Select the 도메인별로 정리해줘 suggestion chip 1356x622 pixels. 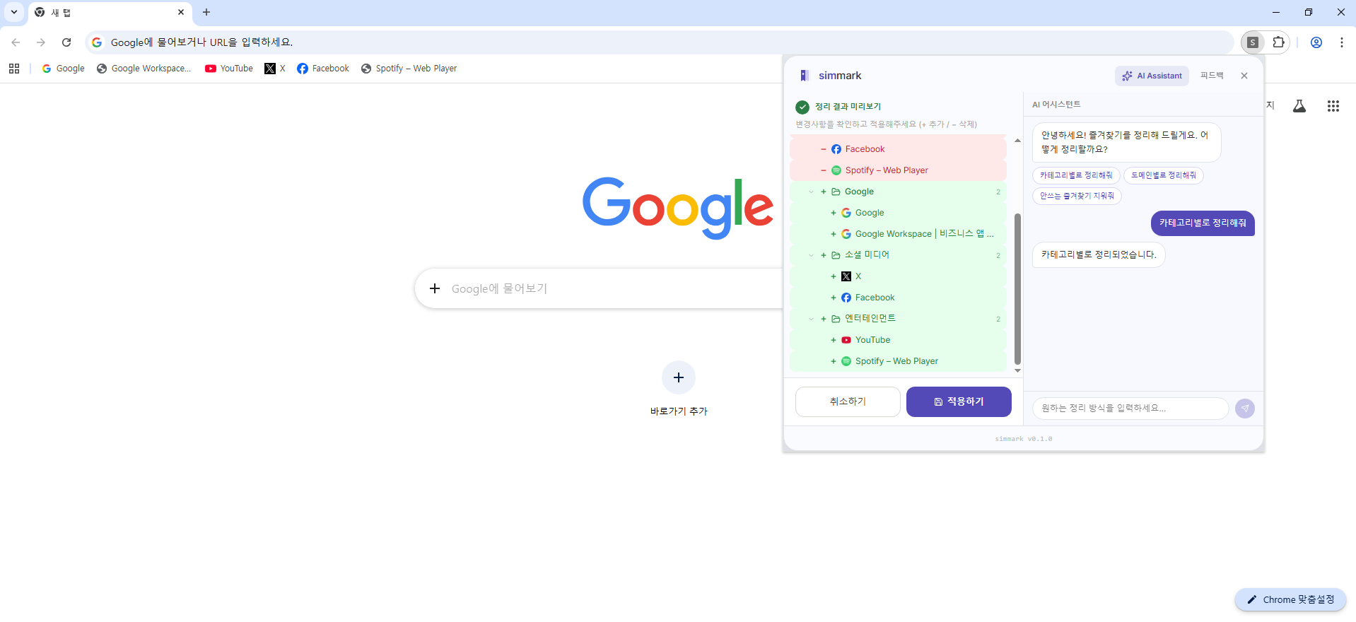coord(1163,175)
